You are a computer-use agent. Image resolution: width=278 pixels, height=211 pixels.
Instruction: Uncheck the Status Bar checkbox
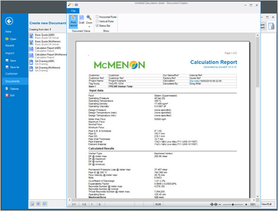click(x=97, y=26)
